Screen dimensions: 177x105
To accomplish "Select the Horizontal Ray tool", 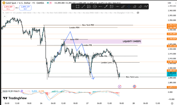I will tap(100, 6).
